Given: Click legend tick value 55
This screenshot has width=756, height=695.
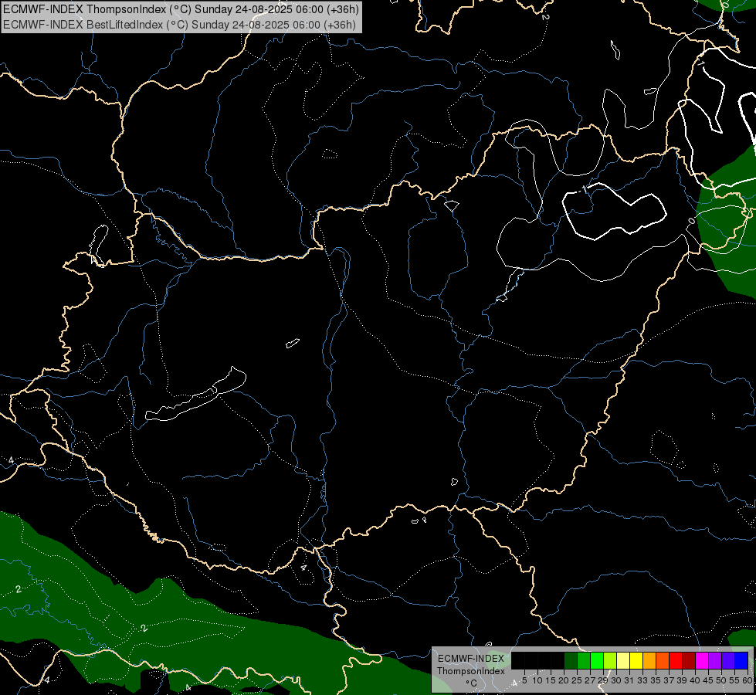Looking at the screenshot, I should pyautogui.click(x=735, y=680).
